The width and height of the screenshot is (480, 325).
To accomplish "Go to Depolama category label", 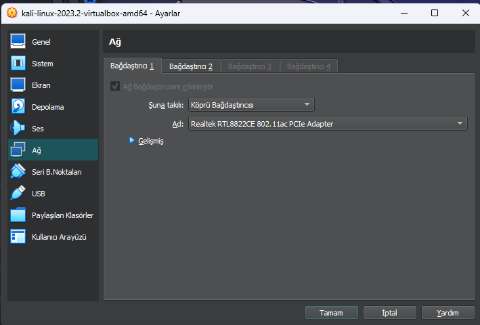I will coord(48,107).
